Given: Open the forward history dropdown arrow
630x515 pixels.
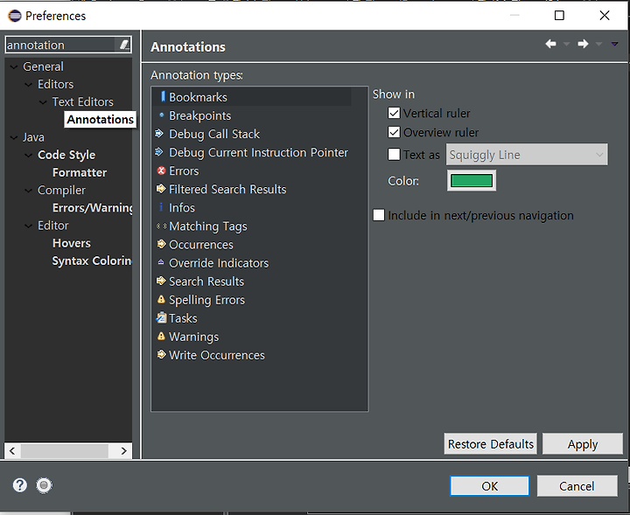Looking at the screenshot, I should [598, 44].
